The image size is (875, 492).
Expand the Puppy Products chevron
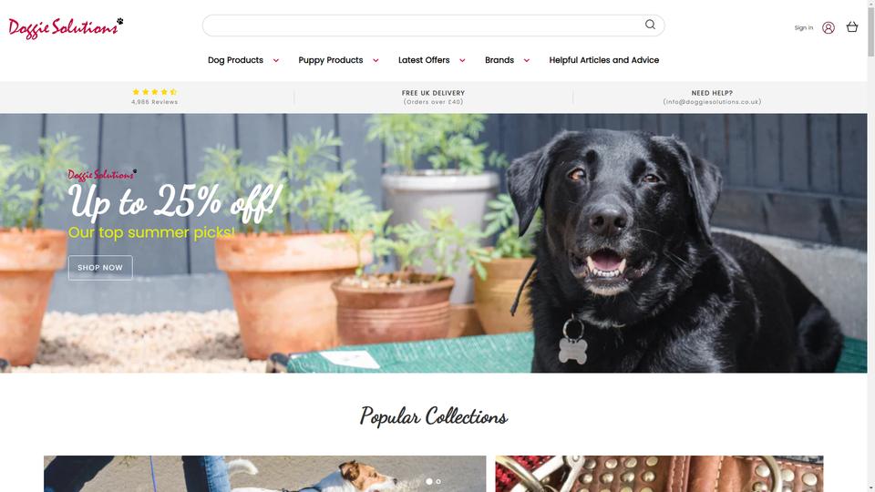coord(376,60)
